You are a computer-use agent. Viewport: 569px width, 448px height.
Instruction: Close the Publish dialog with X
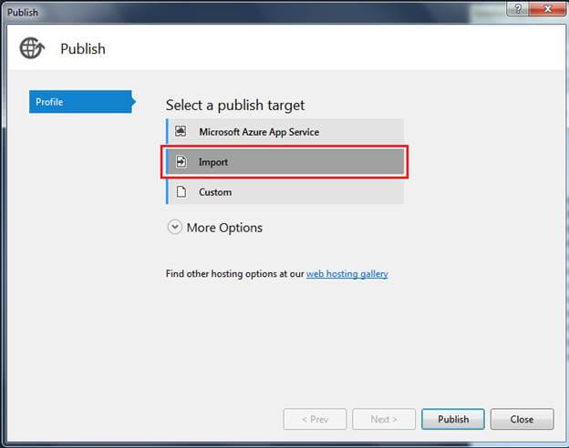click(548, 9)
